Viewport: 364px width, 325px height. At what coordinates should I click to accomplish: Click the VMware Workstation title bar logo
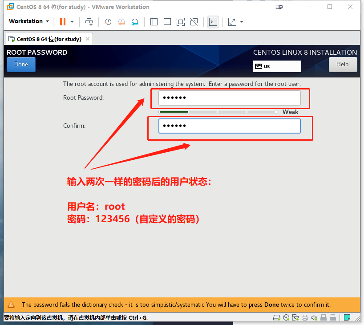[x=11, y=7]
